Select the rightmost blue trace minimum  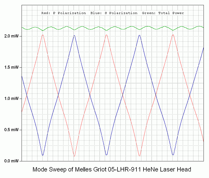pyautogui.click(x=173, y=155)
